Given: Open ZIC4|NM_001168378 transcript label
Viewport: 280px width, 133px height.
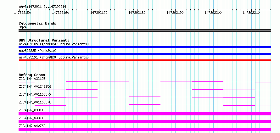Looking at the screenshot, I should click(35, 102).
